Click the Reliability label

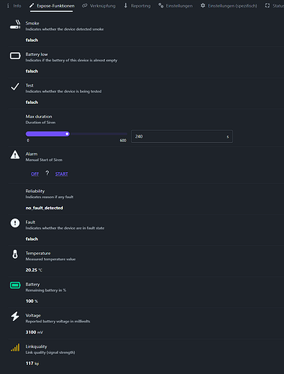tap(35, 191)
